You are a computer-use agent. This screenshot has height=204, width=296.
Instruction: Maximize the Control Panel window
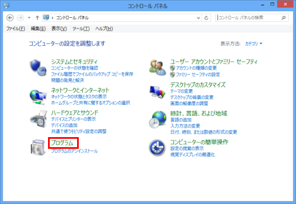pos(272,4)
